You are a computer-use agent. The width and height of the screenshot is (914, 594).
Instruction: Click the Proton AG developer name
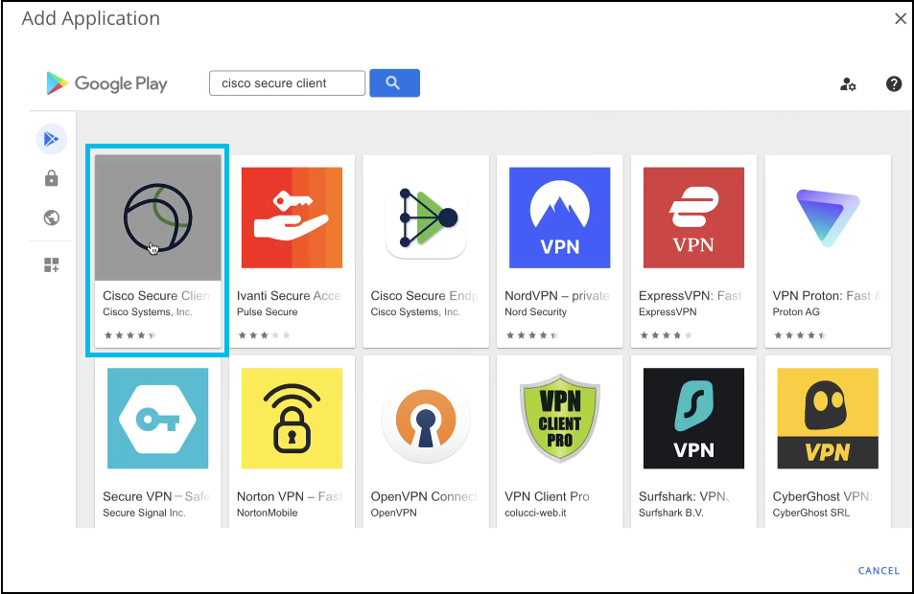796,312
